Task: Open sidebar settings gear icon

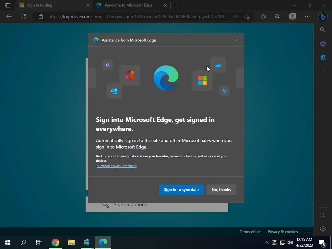Action: point(323,229)
